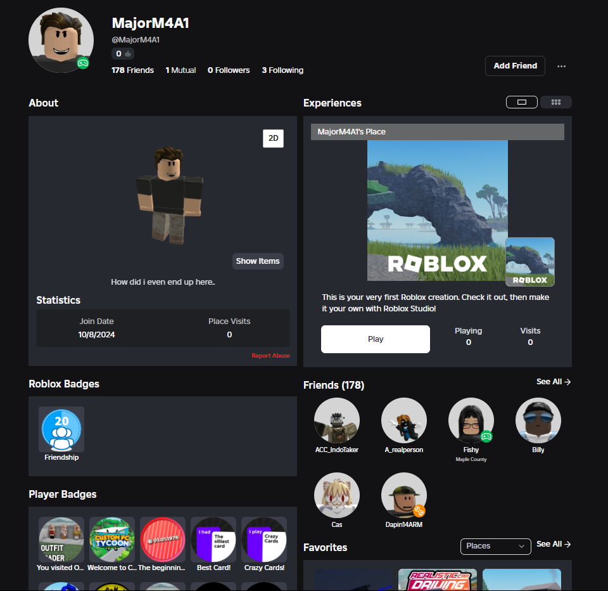Click the 'Friends (178)' section heading

tap(334, 385)
